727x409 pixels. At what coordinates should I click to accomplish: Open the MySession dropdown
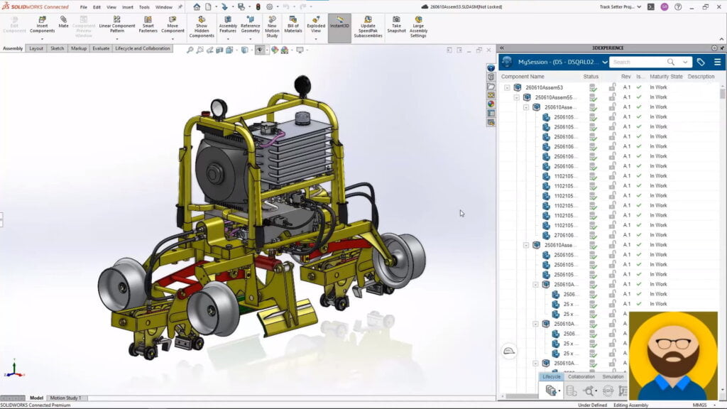(x=605, y=62)
